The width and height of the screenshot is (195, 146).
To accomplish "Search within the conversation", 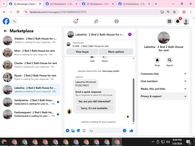I will 169,60.
